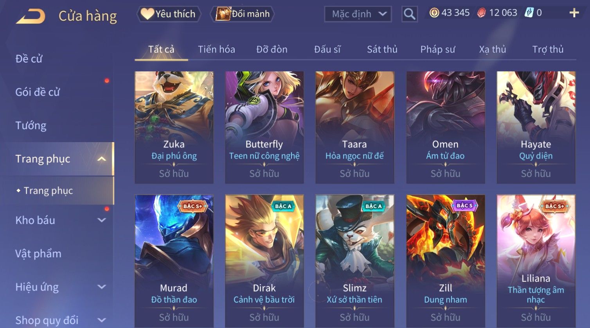Open the search magnifier icon
This screenshot has width=590, height=328.
[409, 14]
